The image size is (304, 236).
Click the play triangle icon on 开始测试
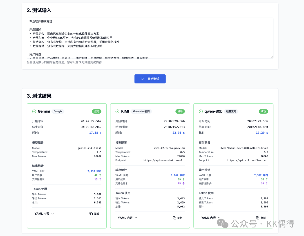tap(143, 79)
